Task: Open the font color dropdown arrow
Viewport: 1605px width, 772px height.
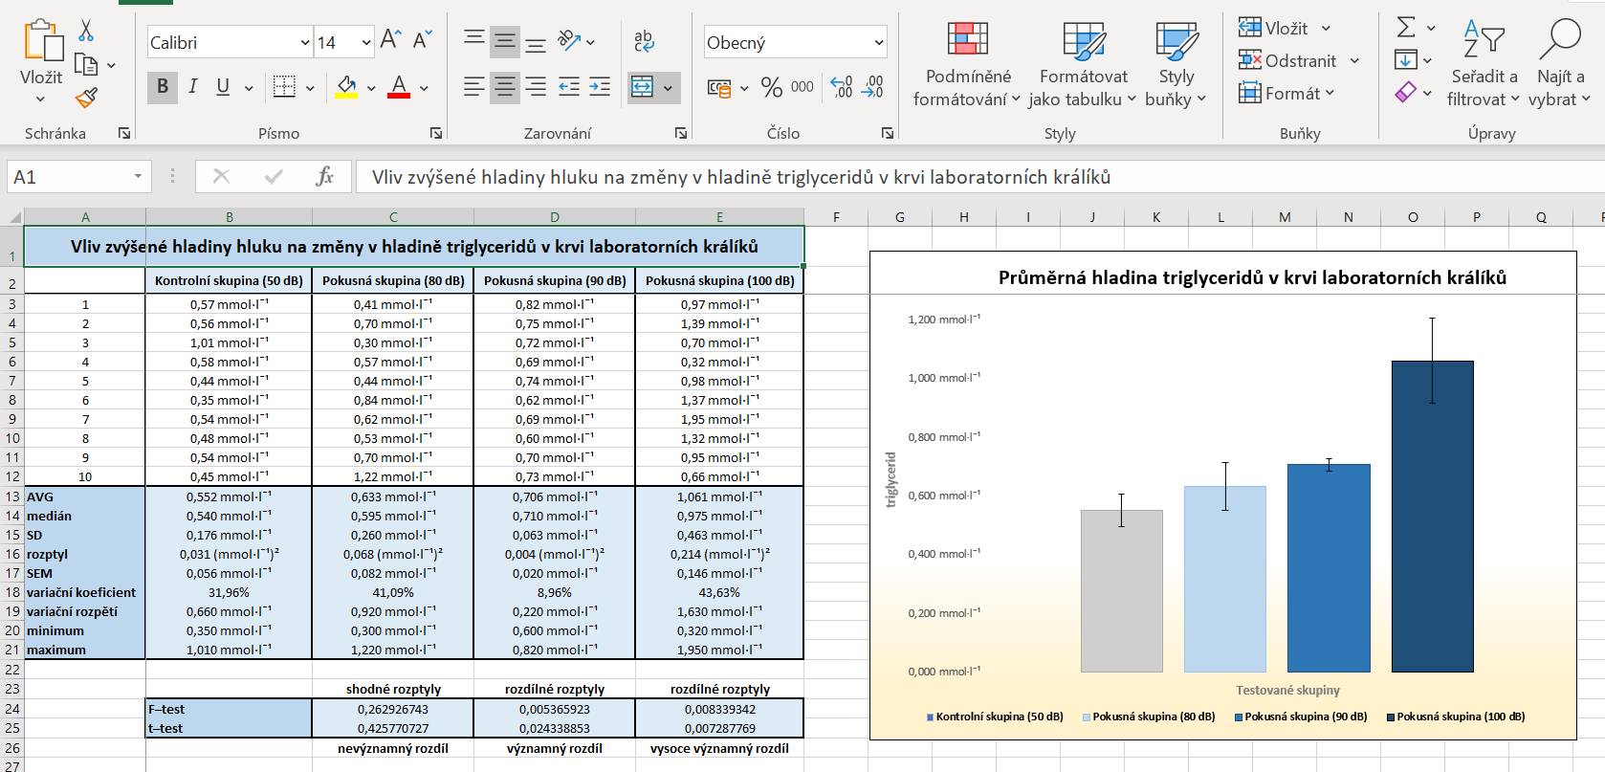Action: (x=424, y=88)
